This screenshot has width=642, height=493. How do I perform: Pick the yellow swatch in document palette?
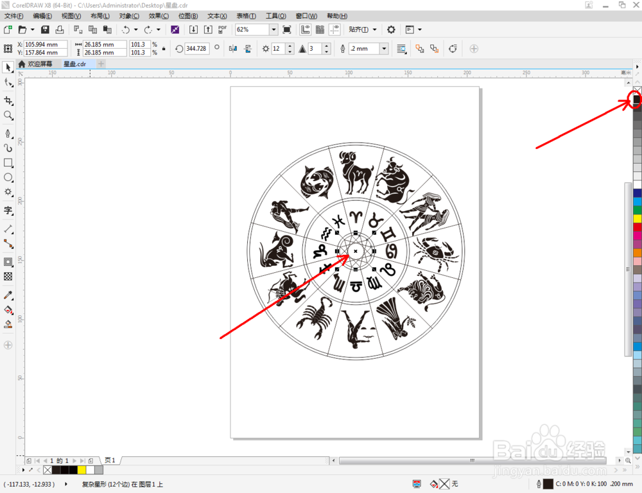tap(82, 470)
